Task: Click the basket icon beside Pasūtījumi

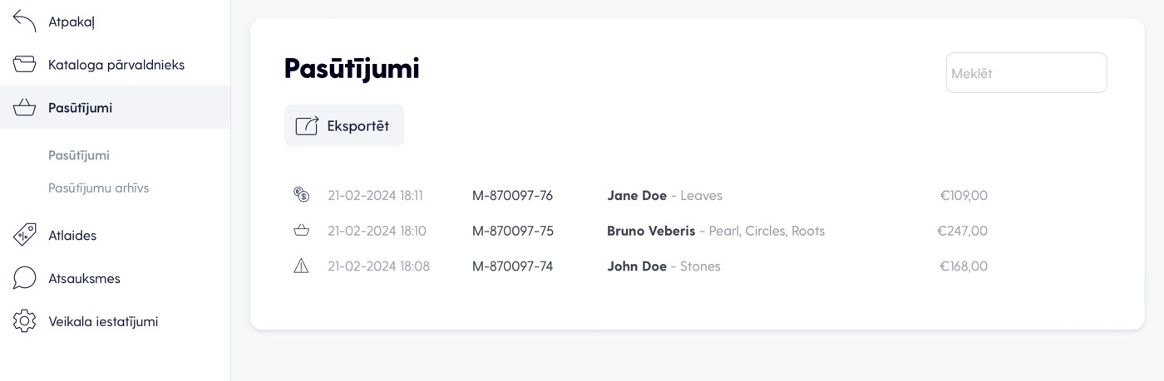Action: 24,108
